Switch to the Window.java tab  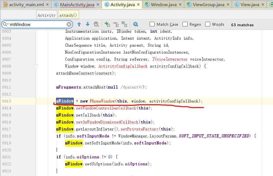pyautogui.click(x=164, y=4)
